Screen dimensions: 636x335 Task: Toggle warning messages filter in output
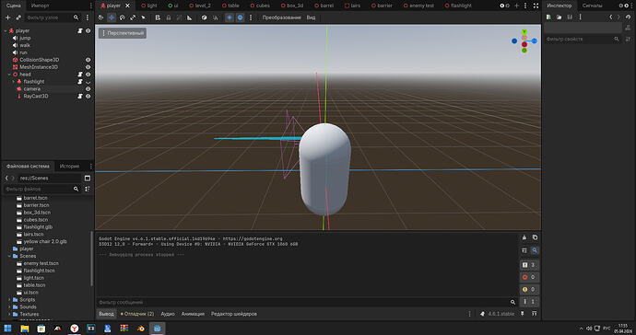pos(529,289)
